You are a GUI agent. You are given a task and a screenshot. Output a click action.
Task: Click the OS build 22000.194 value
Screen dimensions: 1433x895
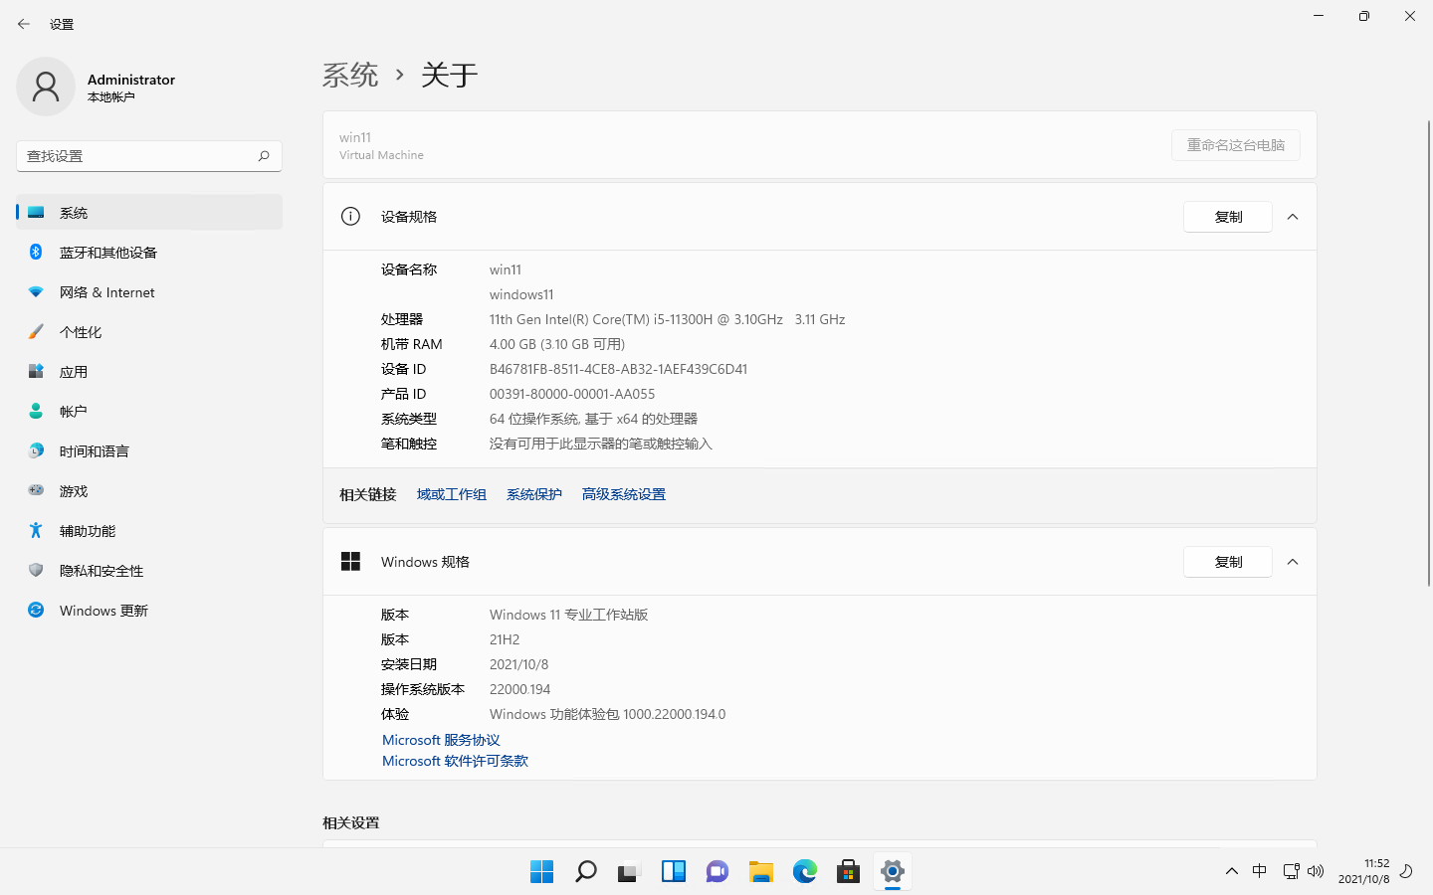tap(519, 689)
